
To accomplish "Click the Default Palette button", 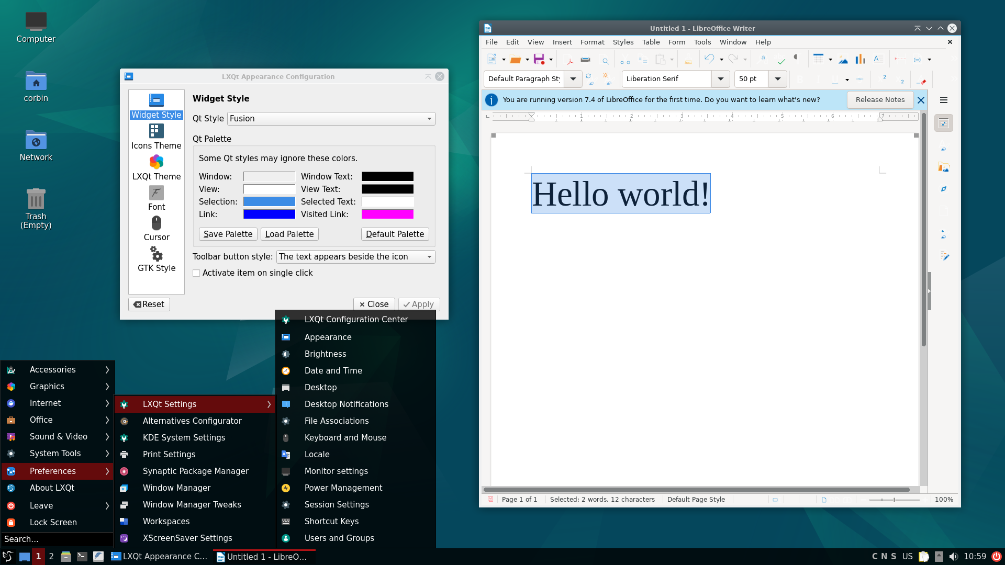I will click(395, 234).
